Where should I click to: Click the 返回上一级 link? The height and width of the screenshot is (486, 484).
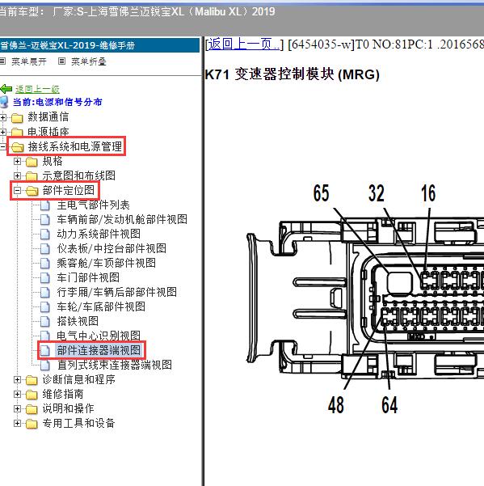click(x=37, y=89)
